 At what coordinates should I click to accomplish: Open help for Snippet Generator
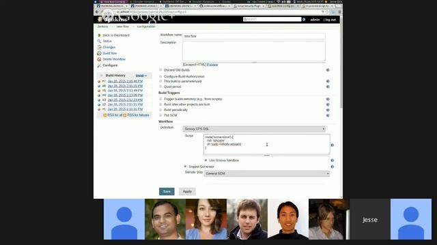click(333, 167)
